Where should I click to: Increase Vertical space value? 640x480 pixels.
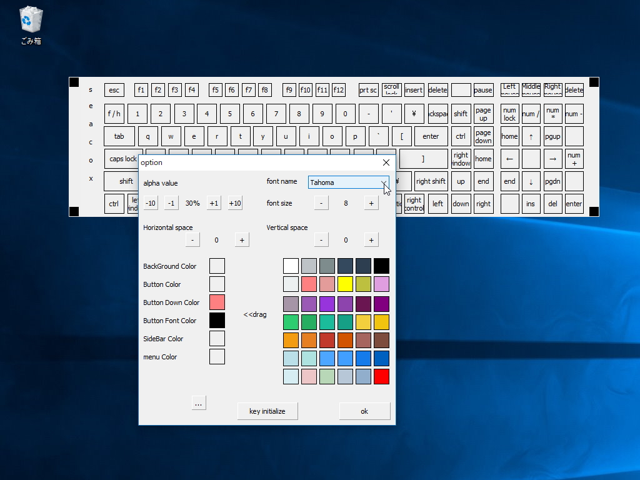(x=371, y=240)
